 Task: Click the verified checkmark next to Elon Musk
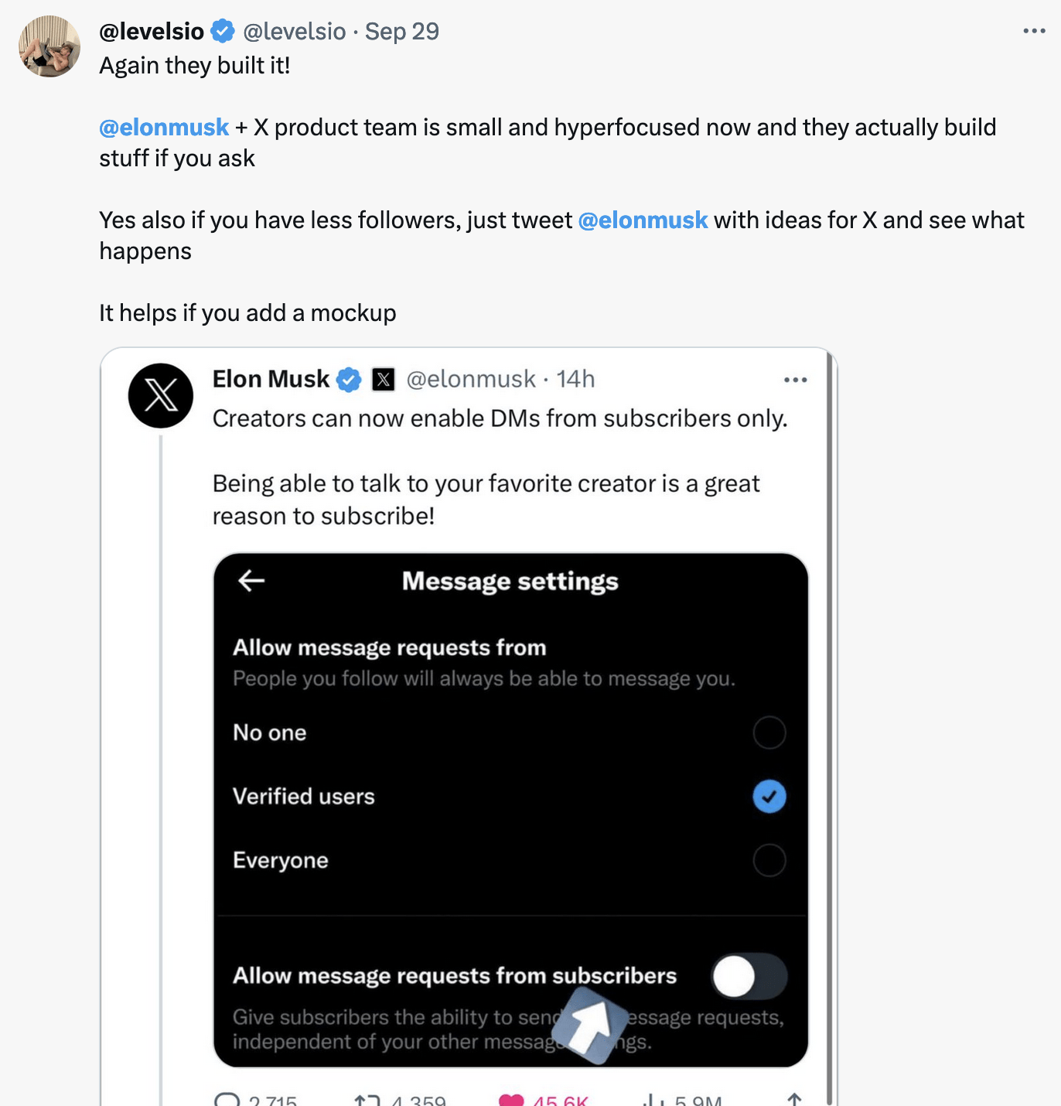tap(349, 379)
